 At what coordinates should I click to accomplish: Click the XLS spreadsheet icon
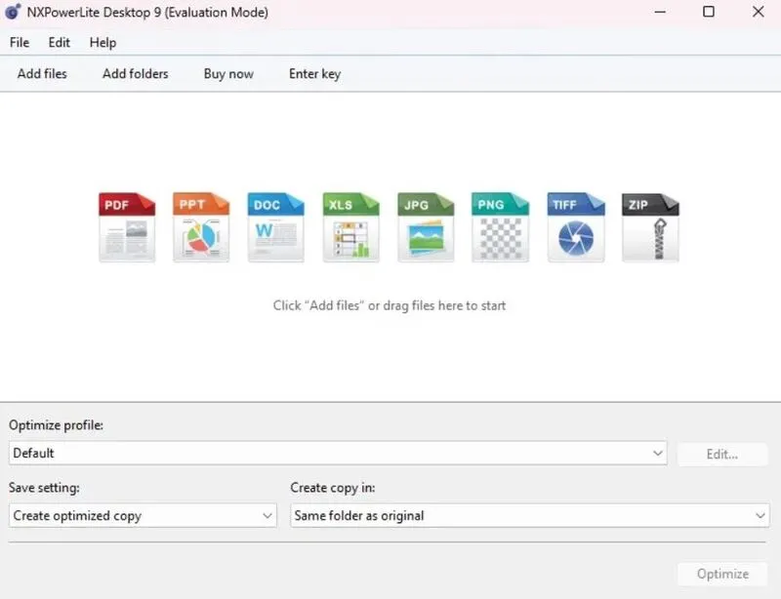(x=350, y=227)
